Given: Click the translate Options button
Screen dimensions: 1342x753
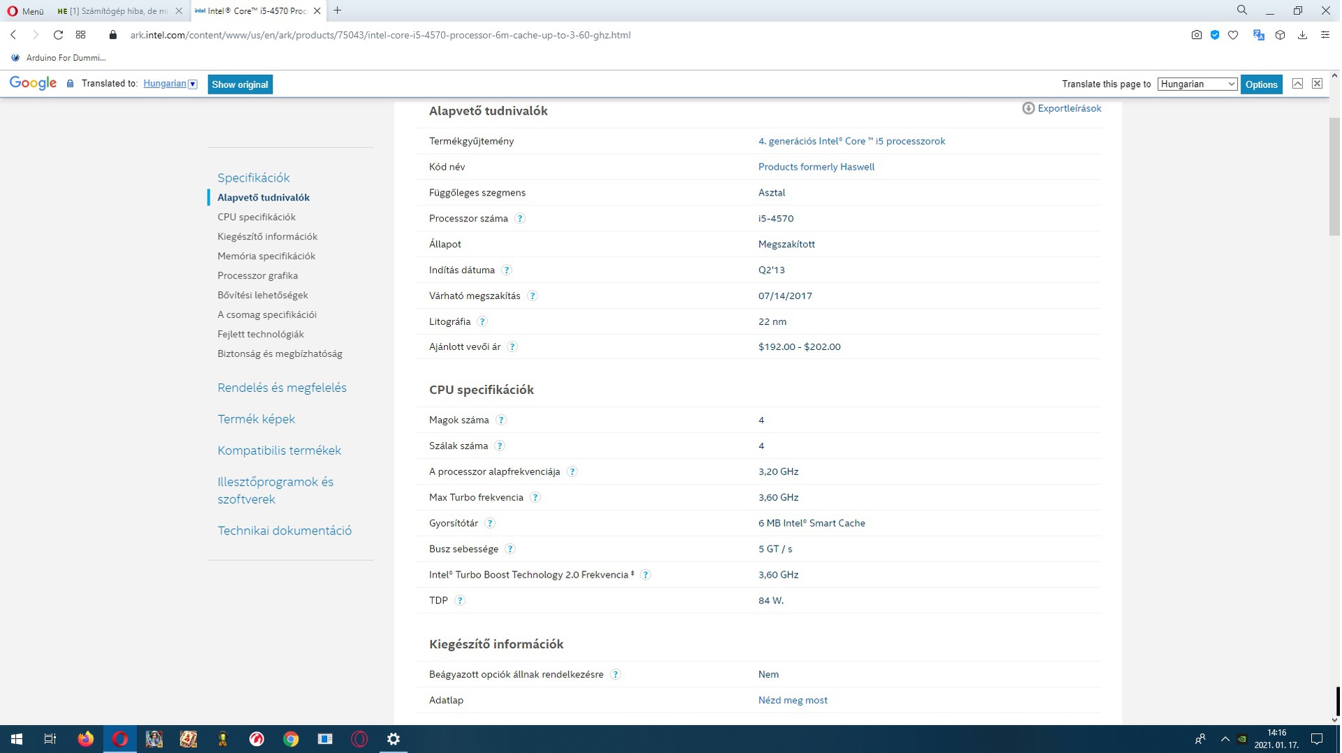Looking at the screenshot, I should click(x=1261, y=85).
